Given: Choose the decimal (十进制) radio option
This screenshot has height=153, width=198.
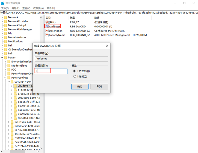Looking at the screenshot, I should point(75,77).
